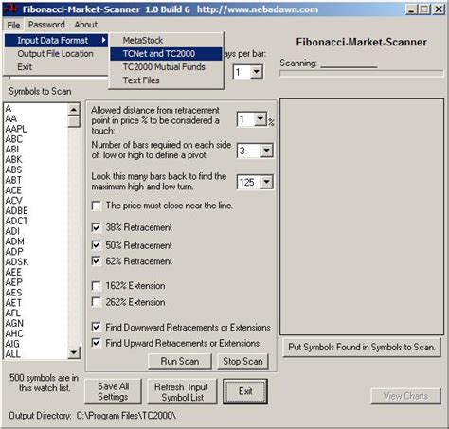
Task: Uncheck 50% Retracement checkbox
Action: (97, 245)
